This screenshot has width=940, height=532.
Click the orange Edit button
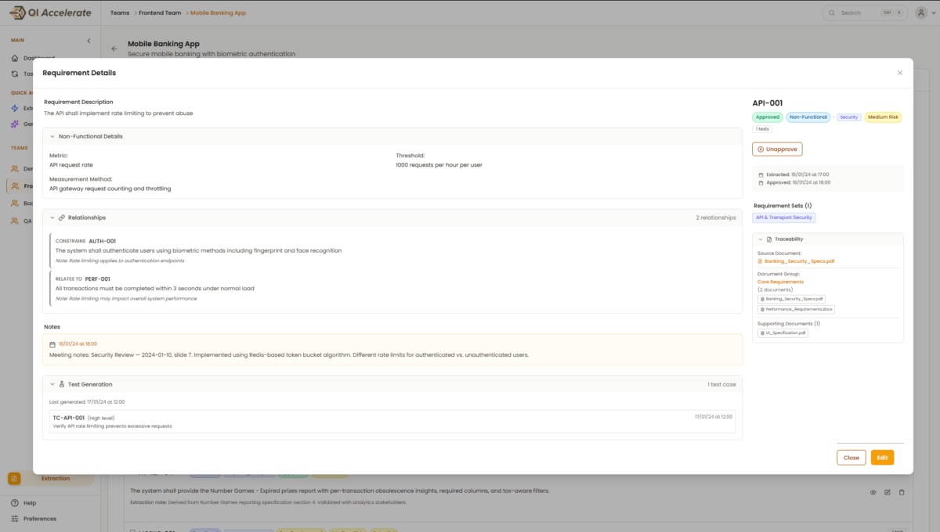[882, 458]
